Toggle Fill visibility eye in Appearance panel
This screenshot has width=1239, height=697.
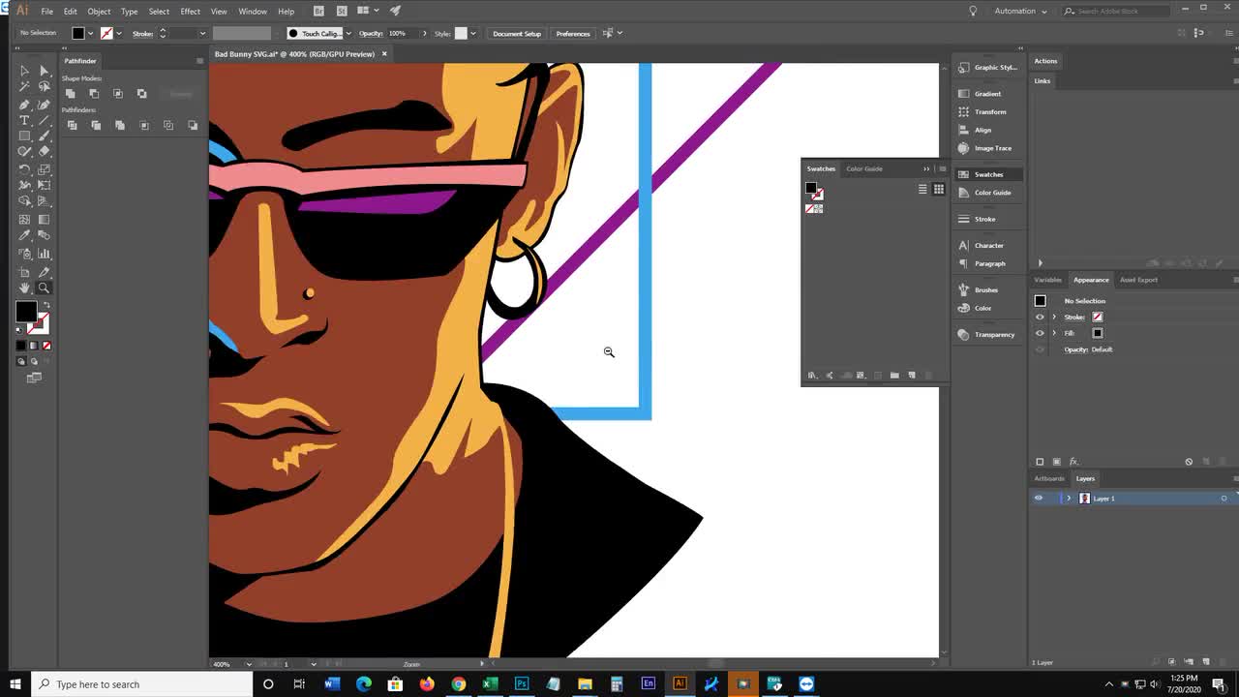point(1041,333)
